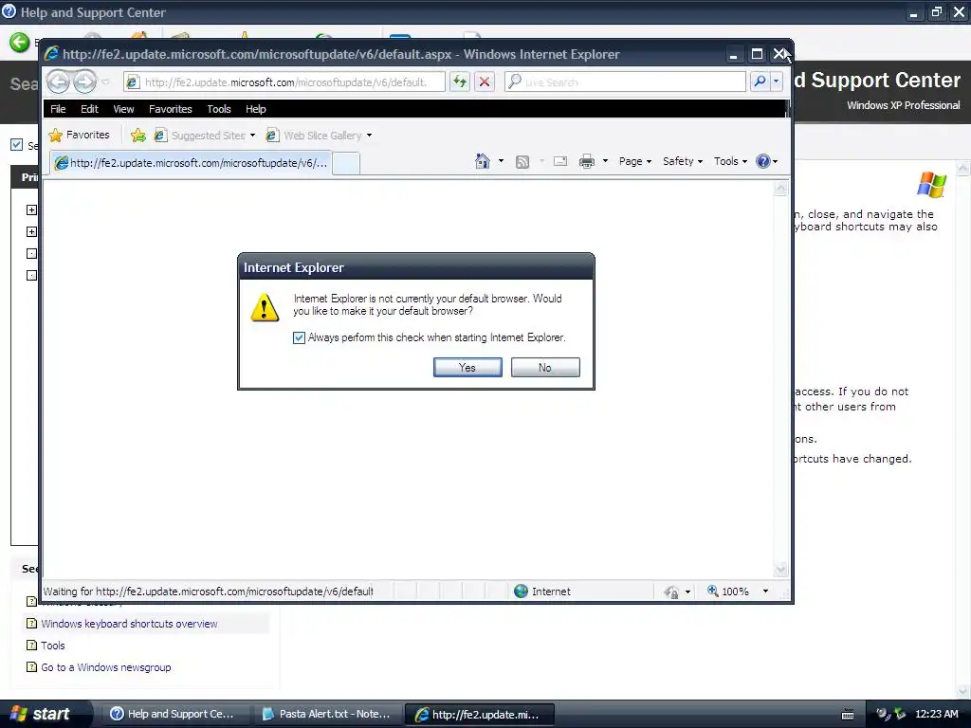Click the Read Mail icon
Image resolution: width=971 pixels, height=728 pixels.
[x=559, y=161]
